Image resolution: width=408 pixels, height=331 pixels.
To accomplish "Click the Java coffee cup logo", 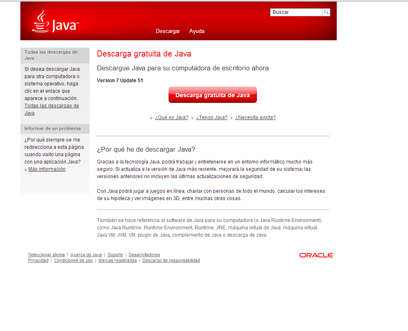I will (x=55, y=22).
